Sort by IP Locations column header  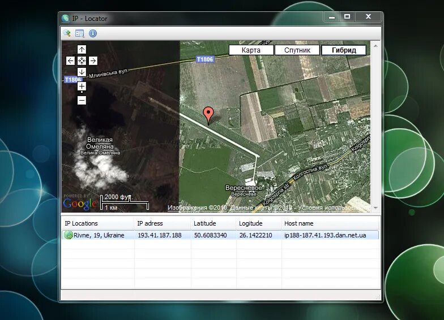click(97, 223)
